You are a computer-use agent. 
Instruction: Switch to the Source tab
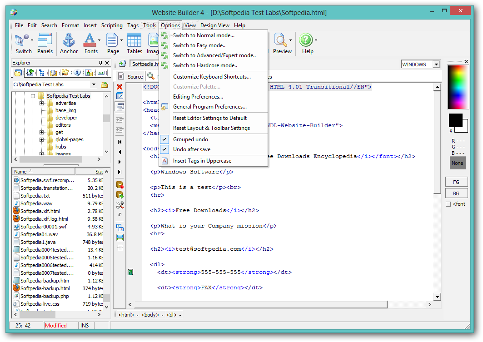131,76
